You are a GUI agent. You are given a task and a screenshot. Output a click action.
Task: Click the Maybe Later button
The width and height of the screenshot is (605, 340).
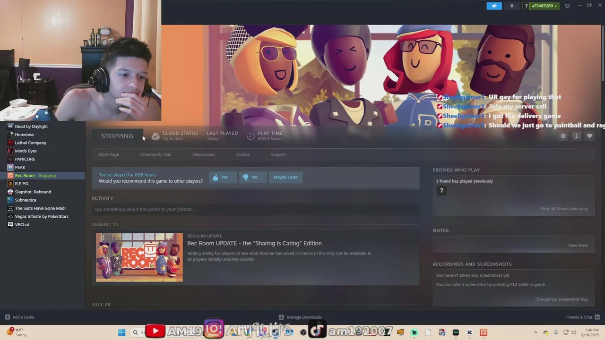pyautogui.click(x=285, y=177)
